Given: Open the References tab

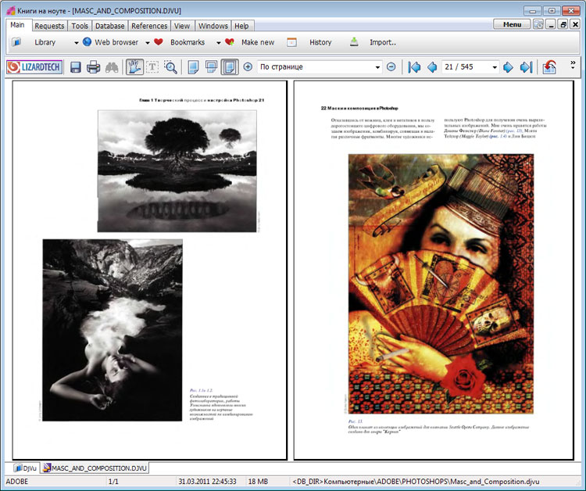Looking at the screenshot, I should pyautogui.click(x=149, y=26).
